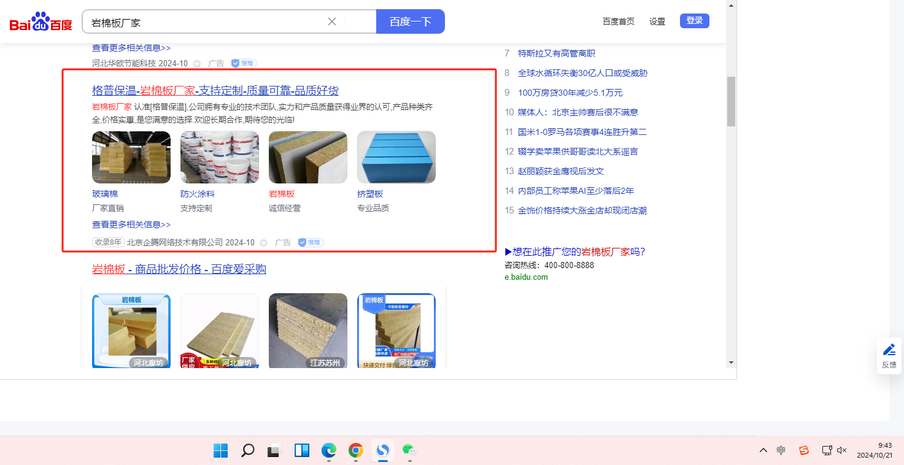Click the 百度一下 search button
This screenshot has height=465, width=904.
click(411, 21)
